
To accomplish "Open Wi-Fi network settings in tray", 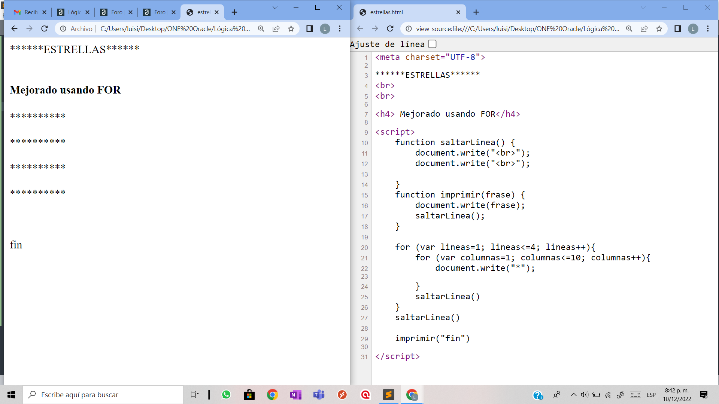I will click(608, 395).
